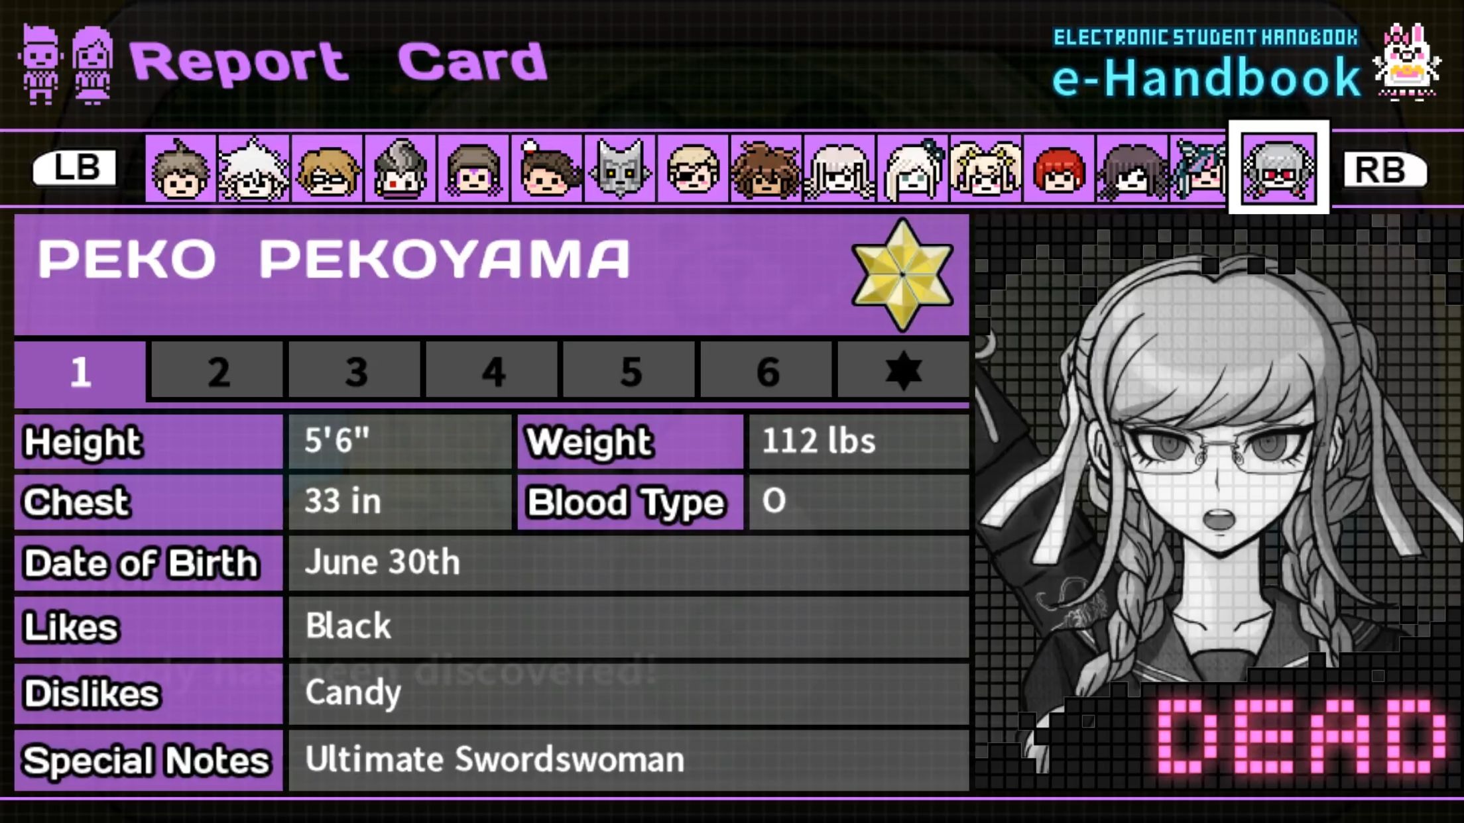Image resolution: width=1464 pixels, height=823 pixels.
Task: Click the highlighted Peko avatar with red eyes
Action: click(x=1279, y=168)
